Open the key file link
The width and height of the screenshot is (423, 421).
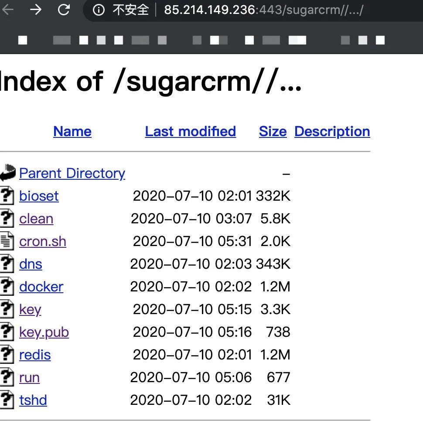tap(30, 310)
